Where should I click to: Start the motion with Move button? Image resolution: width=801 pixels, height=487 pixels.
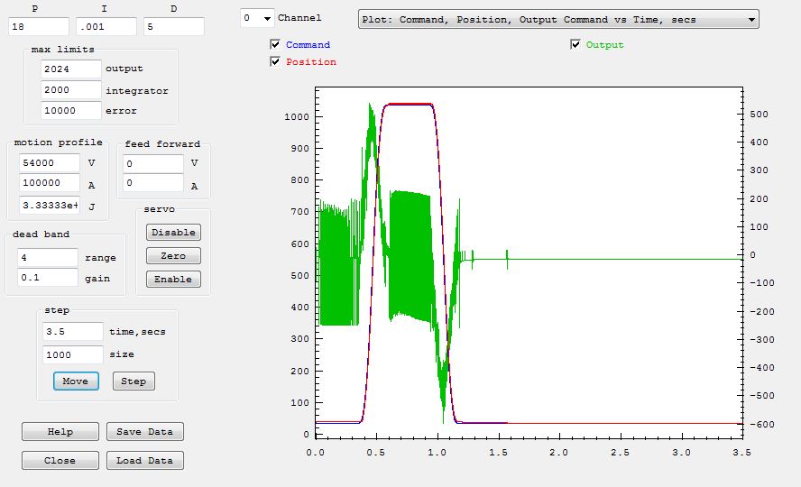pyautogui.click(x=76, y=381)
